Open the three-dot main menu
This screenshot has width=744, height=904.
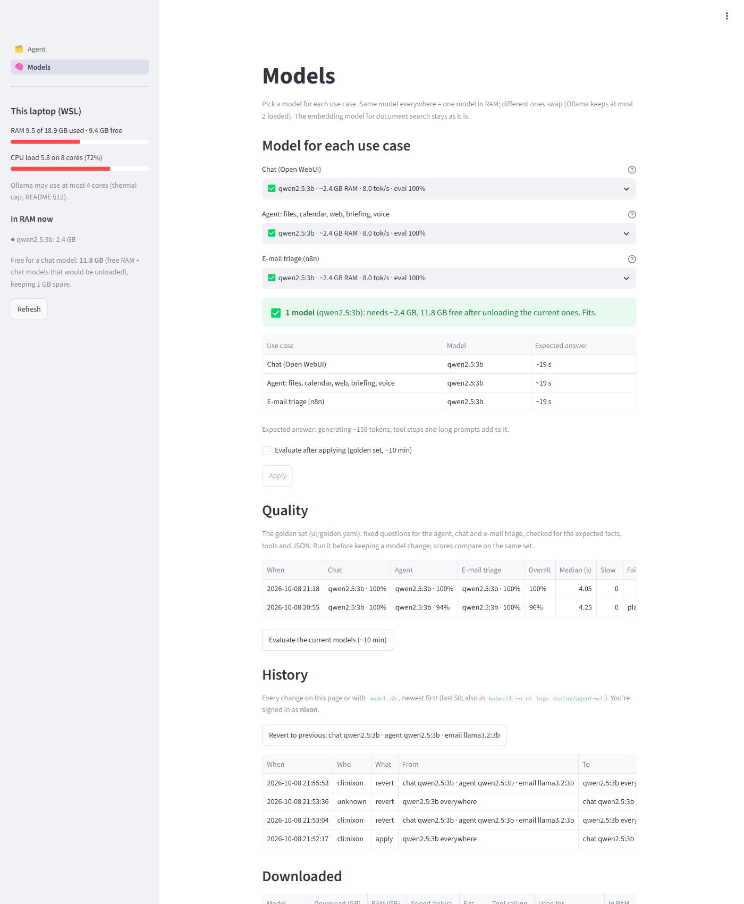(726, 16)
